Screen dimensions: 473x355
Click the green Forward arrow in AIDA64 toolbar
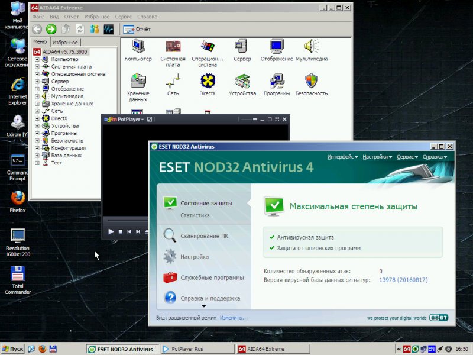[51, 29]
